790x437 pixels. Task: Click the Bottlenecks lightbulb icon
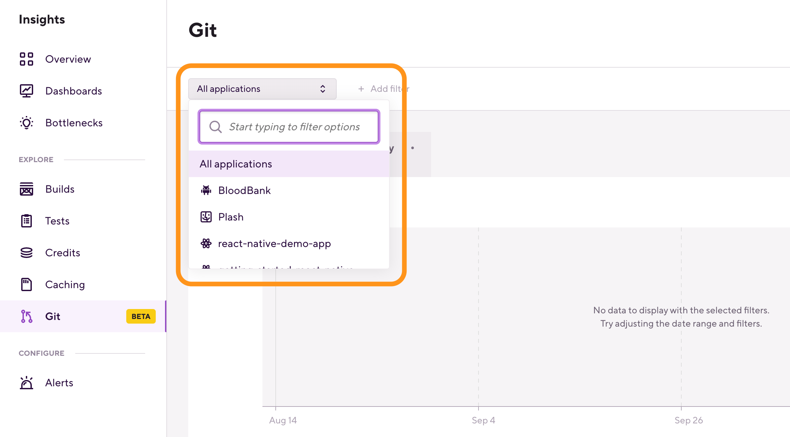pyautogui.click(x=27, y=123)
